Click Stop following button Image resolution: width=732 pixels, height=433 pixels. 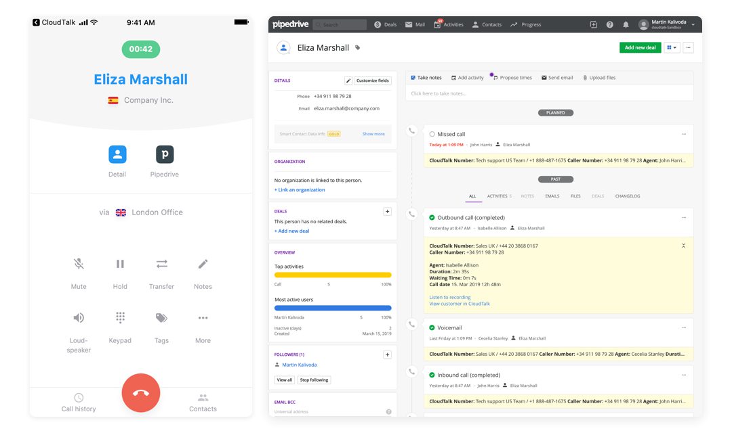[x=314, y=380]
